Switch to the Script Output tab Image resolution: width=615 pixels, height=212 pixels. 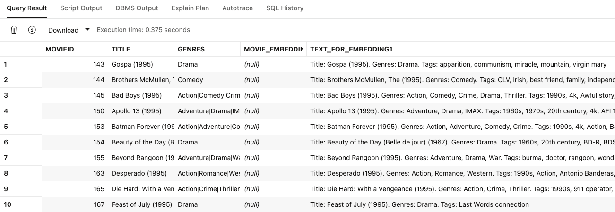(81, 8)
